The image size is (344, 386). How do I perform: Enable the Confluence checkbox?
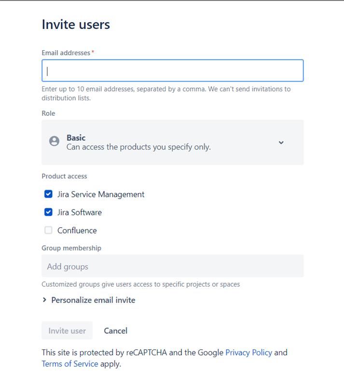tap(48, 230)
